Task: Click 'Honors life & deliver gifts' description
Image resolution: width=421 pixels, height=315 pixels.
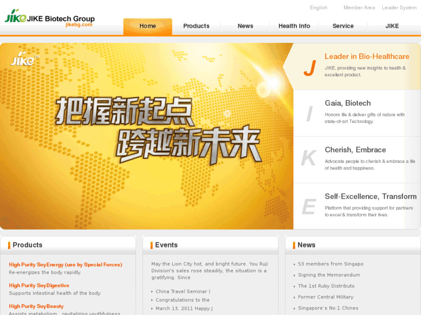Action: pyautogui.click(x=365, y=118)
